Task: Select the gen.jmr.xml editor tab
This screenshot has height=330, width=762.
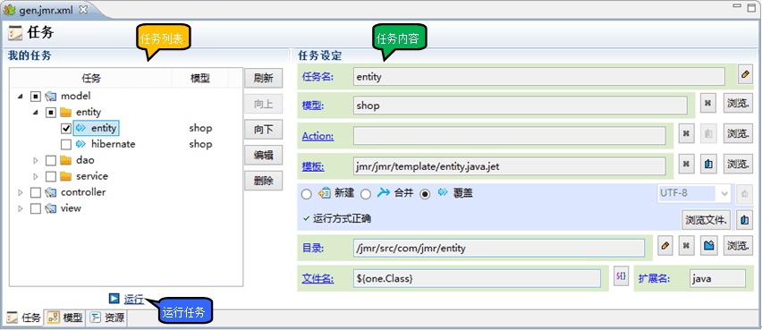Action: pos(47,9)
